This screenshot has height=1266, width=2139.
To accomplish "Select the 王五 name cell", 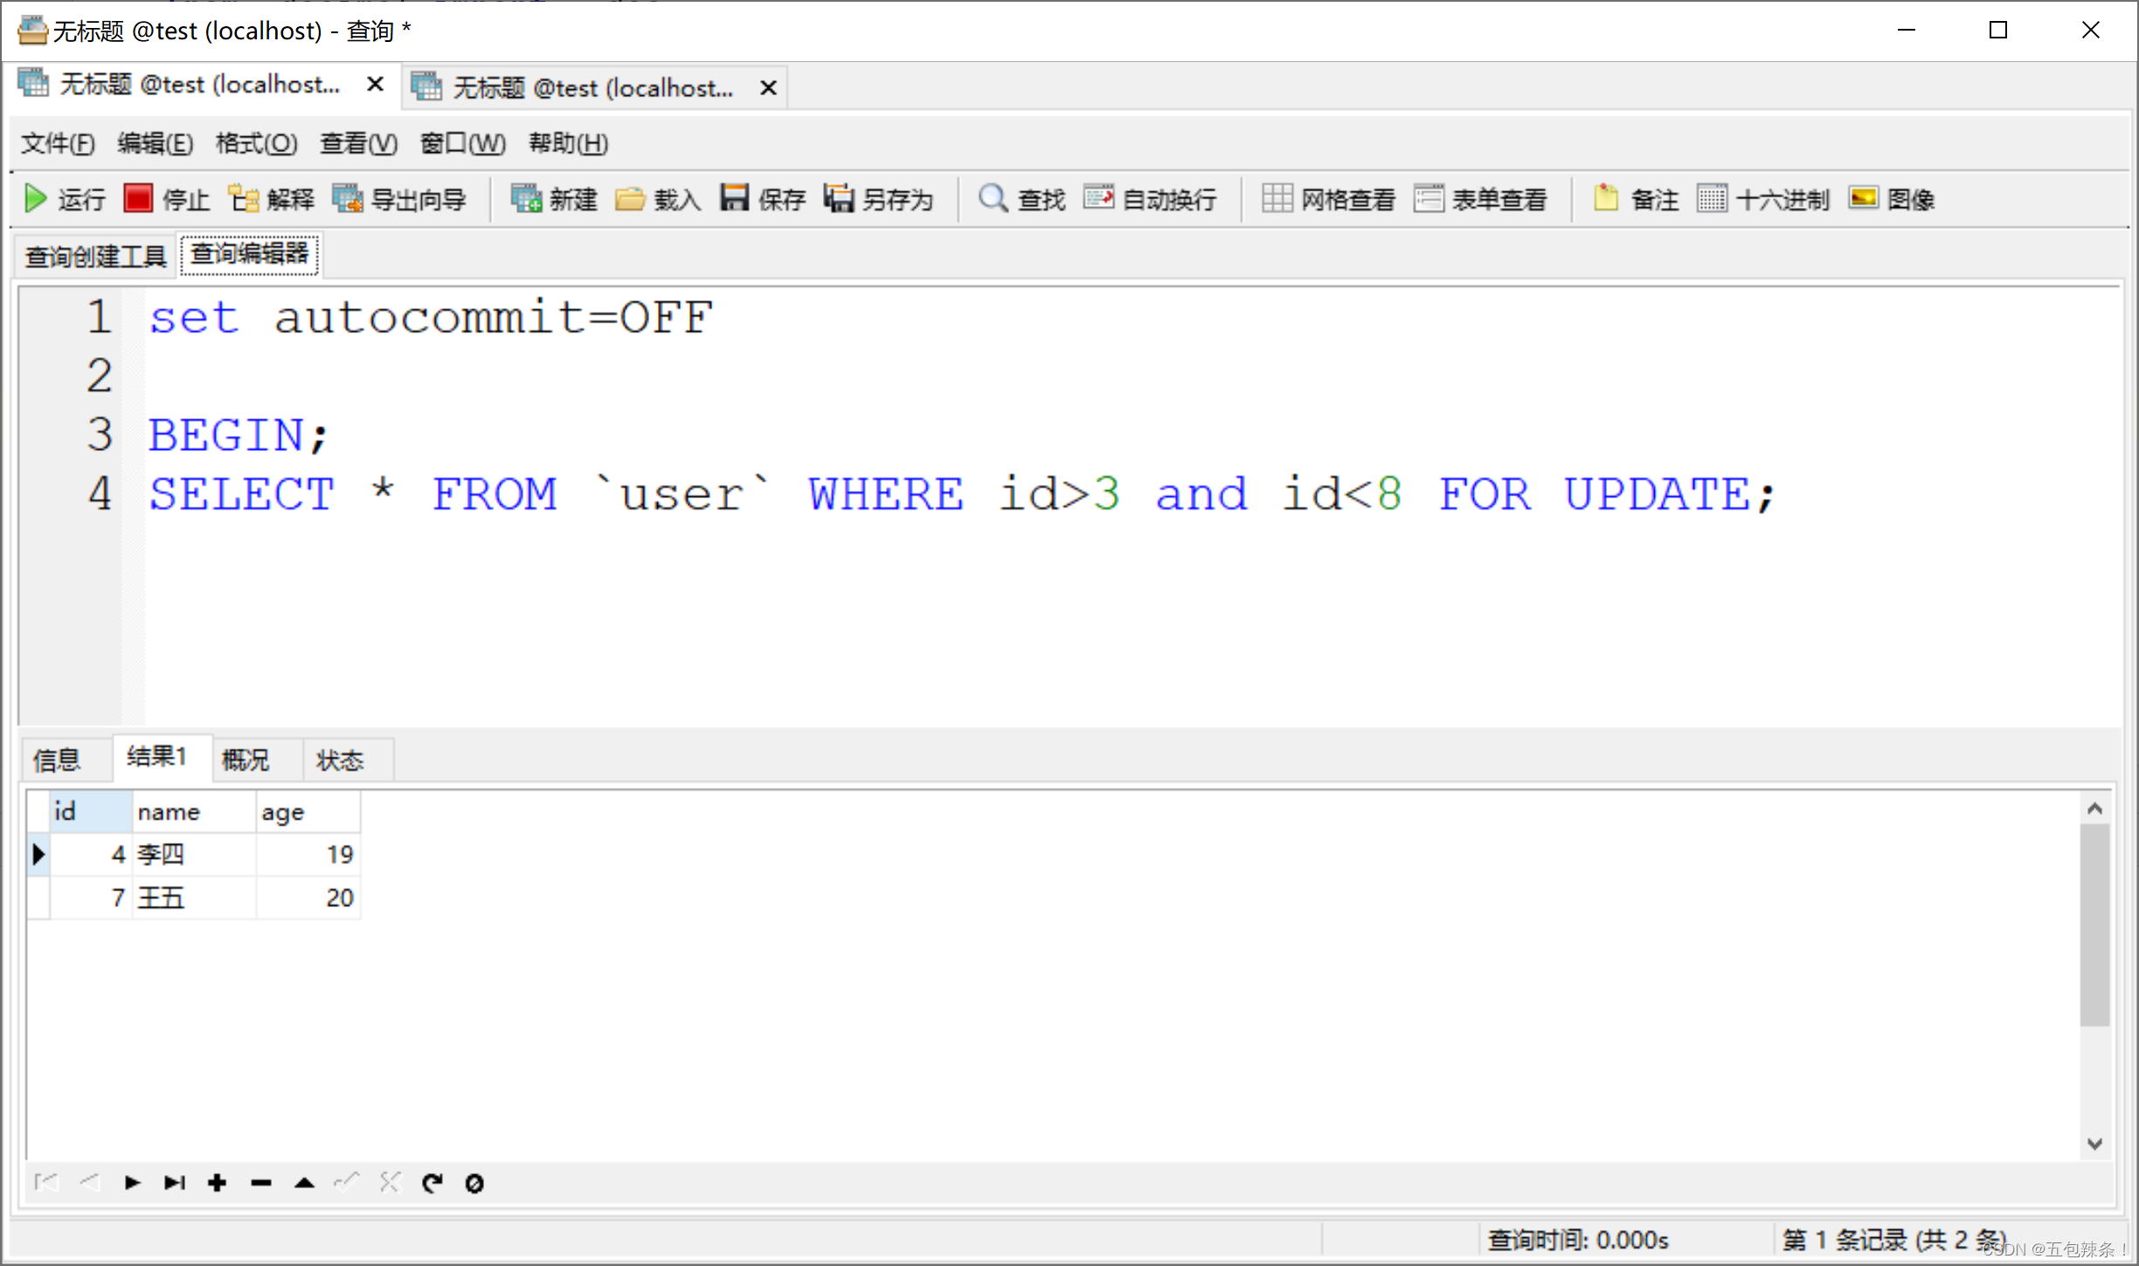I will [194, 897].
